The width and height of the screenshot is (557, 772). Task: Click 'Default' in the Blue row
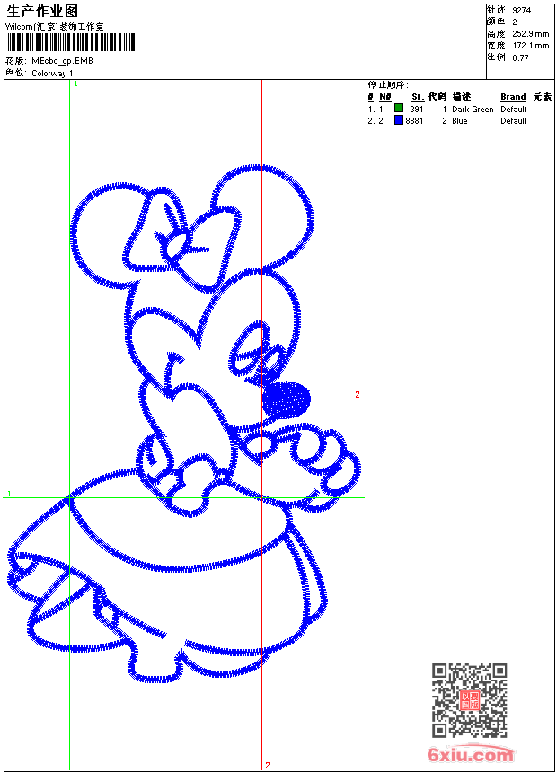[x=513, y=120]
